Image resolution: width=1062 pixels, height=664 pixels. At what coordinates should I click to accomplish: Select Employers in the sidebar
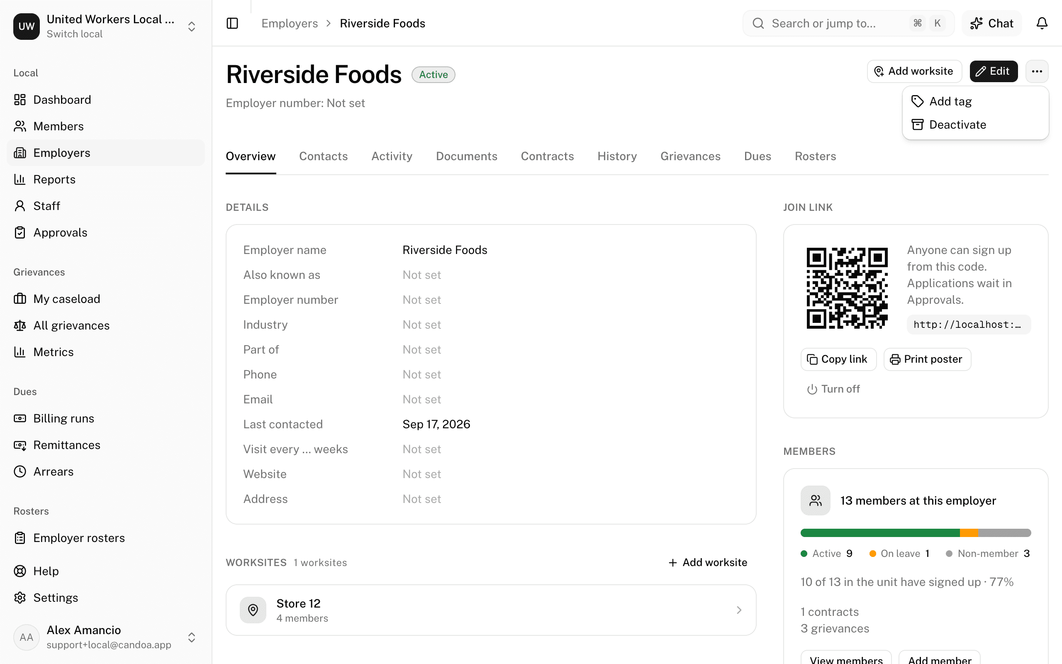click(105, 153)
